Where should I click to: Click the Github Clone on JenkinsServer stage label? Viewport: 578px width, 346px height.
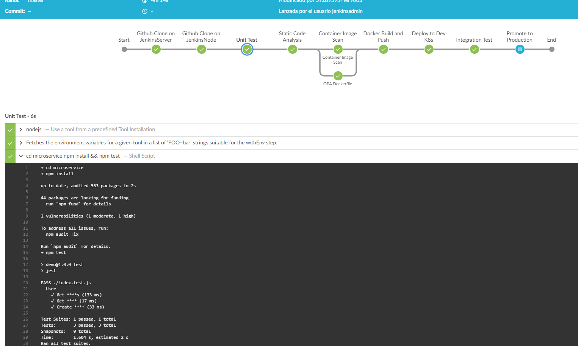pyautogui.click(x=156, y=36)
